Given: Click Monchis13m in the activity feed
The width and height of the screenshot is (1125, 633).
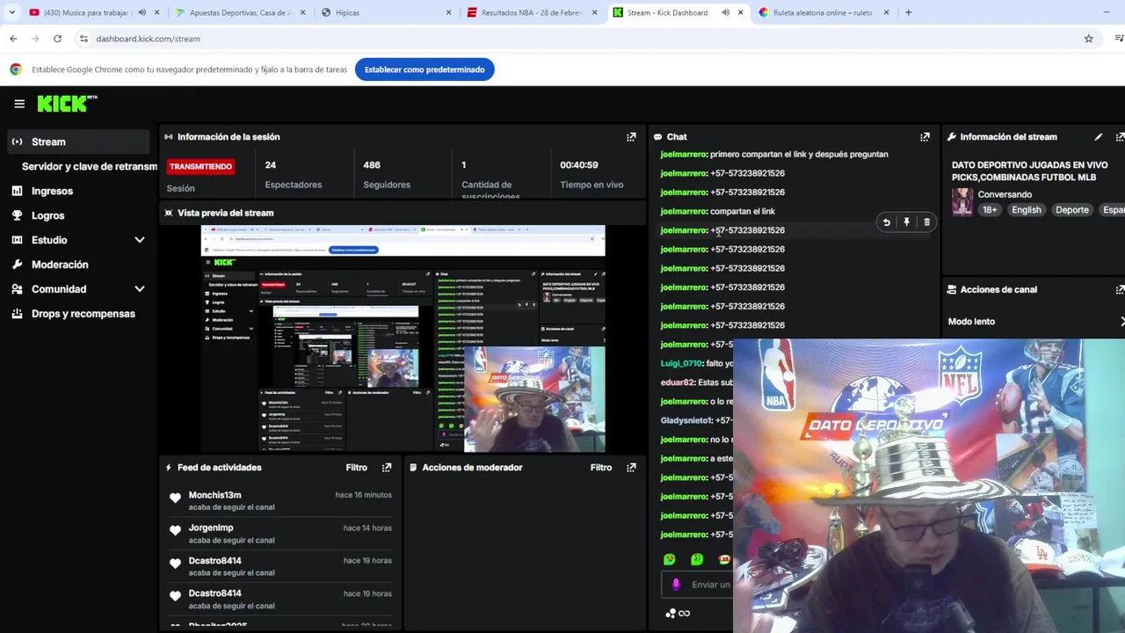Looking at the screenshot, I should 214,495.
